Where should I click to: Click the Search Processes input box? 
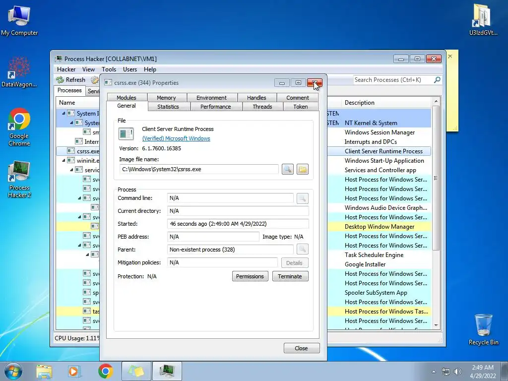tap(393, 80)
